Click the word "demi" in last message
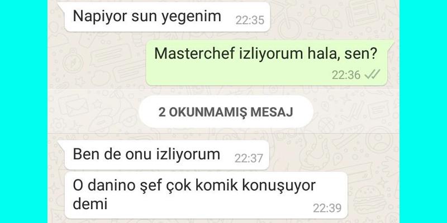447x223 pixels. 90,203
